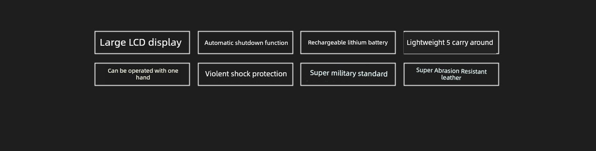Click the Lightweight 5 carry around box
This screenshot has height=151, width=596.
click(x=451, y=43)
